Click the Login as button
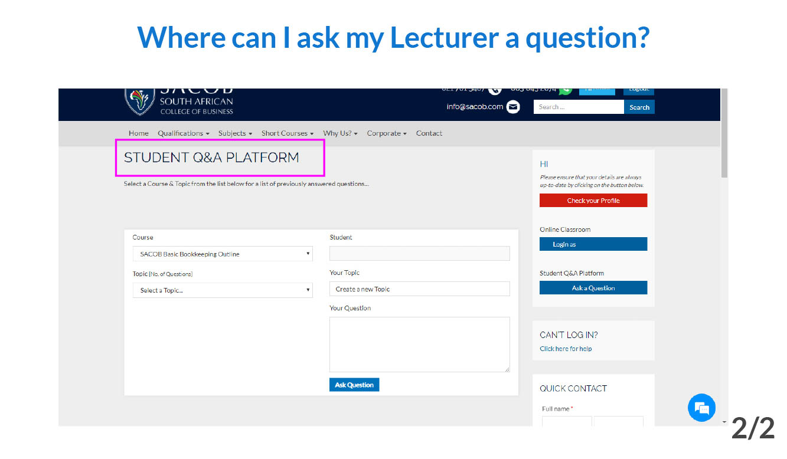787x459 pixels. (593, 244)
